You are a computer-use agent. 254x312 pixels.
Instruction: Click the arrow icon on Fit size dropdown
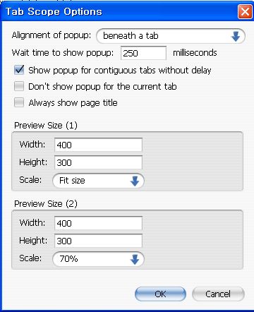coord(135,181)
